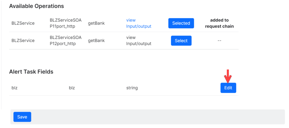Click the second blz value cell
The height and width of the screenshot is (128, 289).
tap(72, 88)
